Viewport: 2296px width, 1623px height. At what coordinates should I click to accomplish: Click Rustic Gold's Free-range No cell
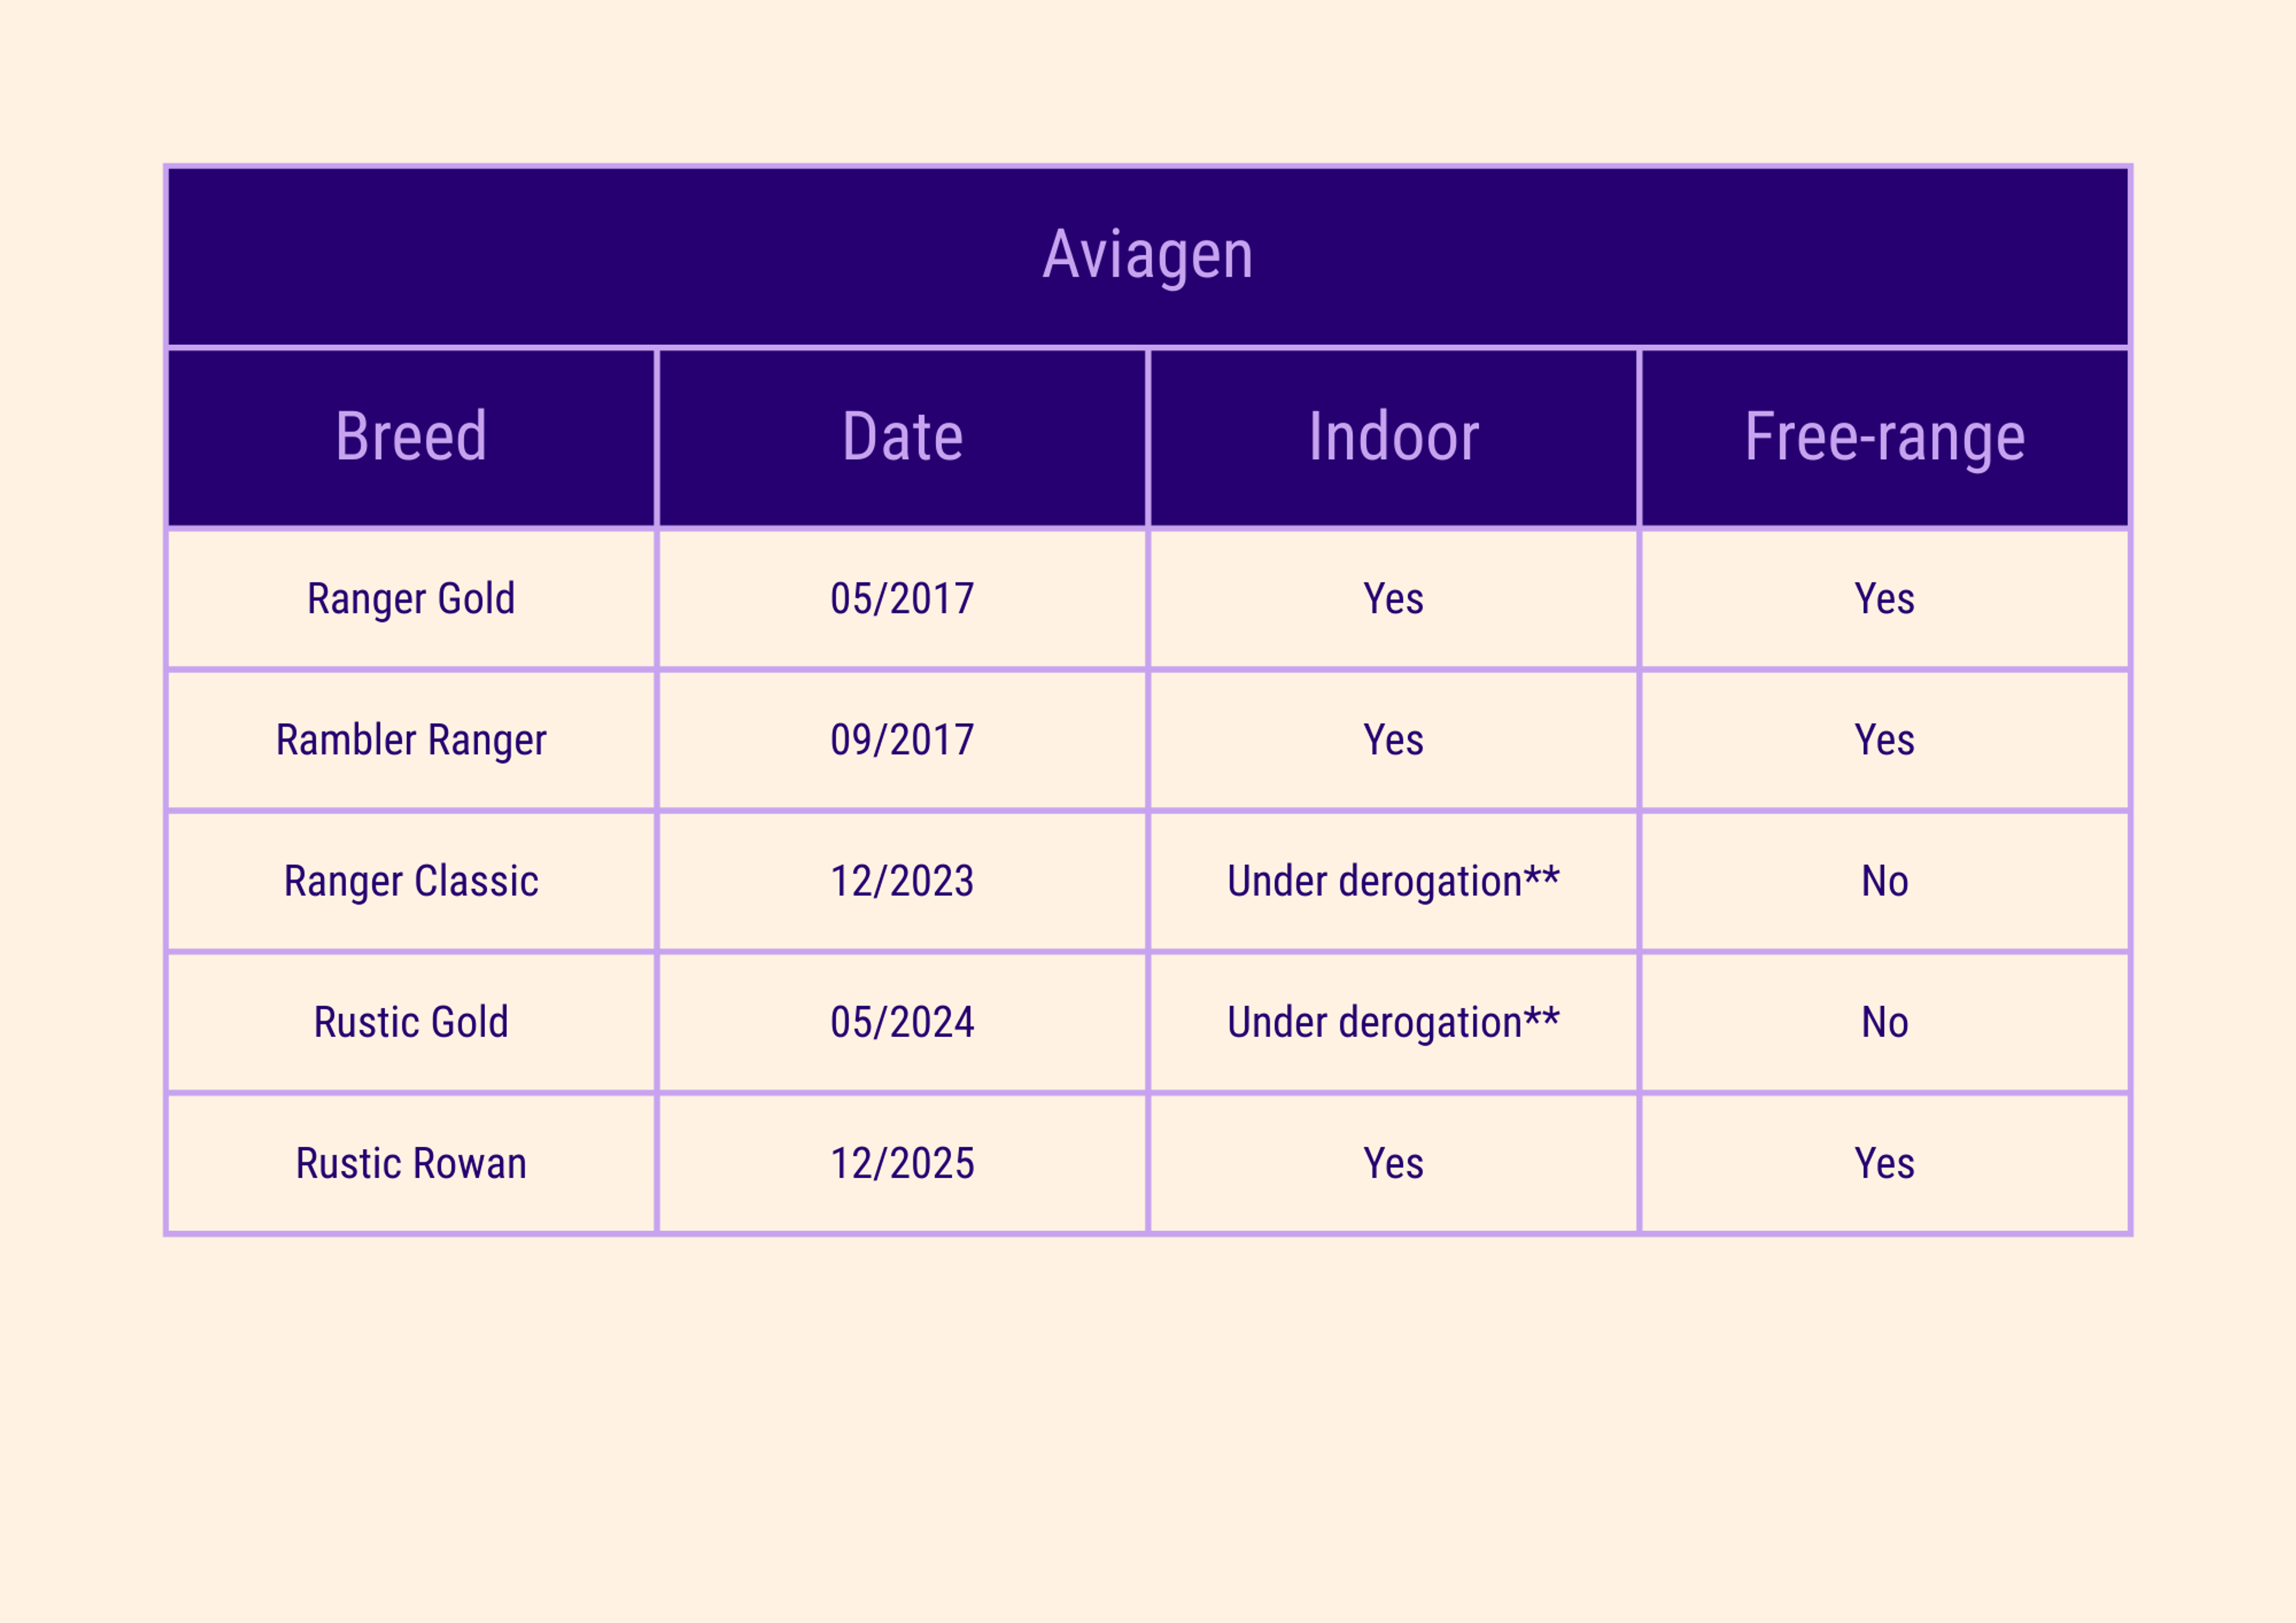click(1884, 1022)
